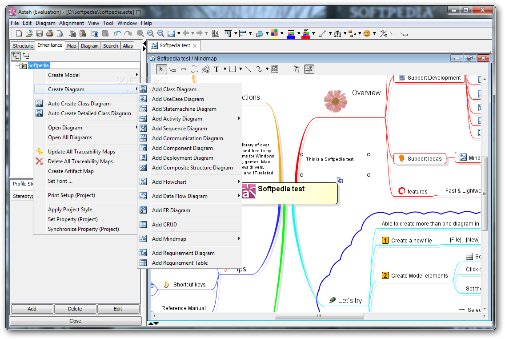Open the line color dropdown arrow

(x=299, y=33)
